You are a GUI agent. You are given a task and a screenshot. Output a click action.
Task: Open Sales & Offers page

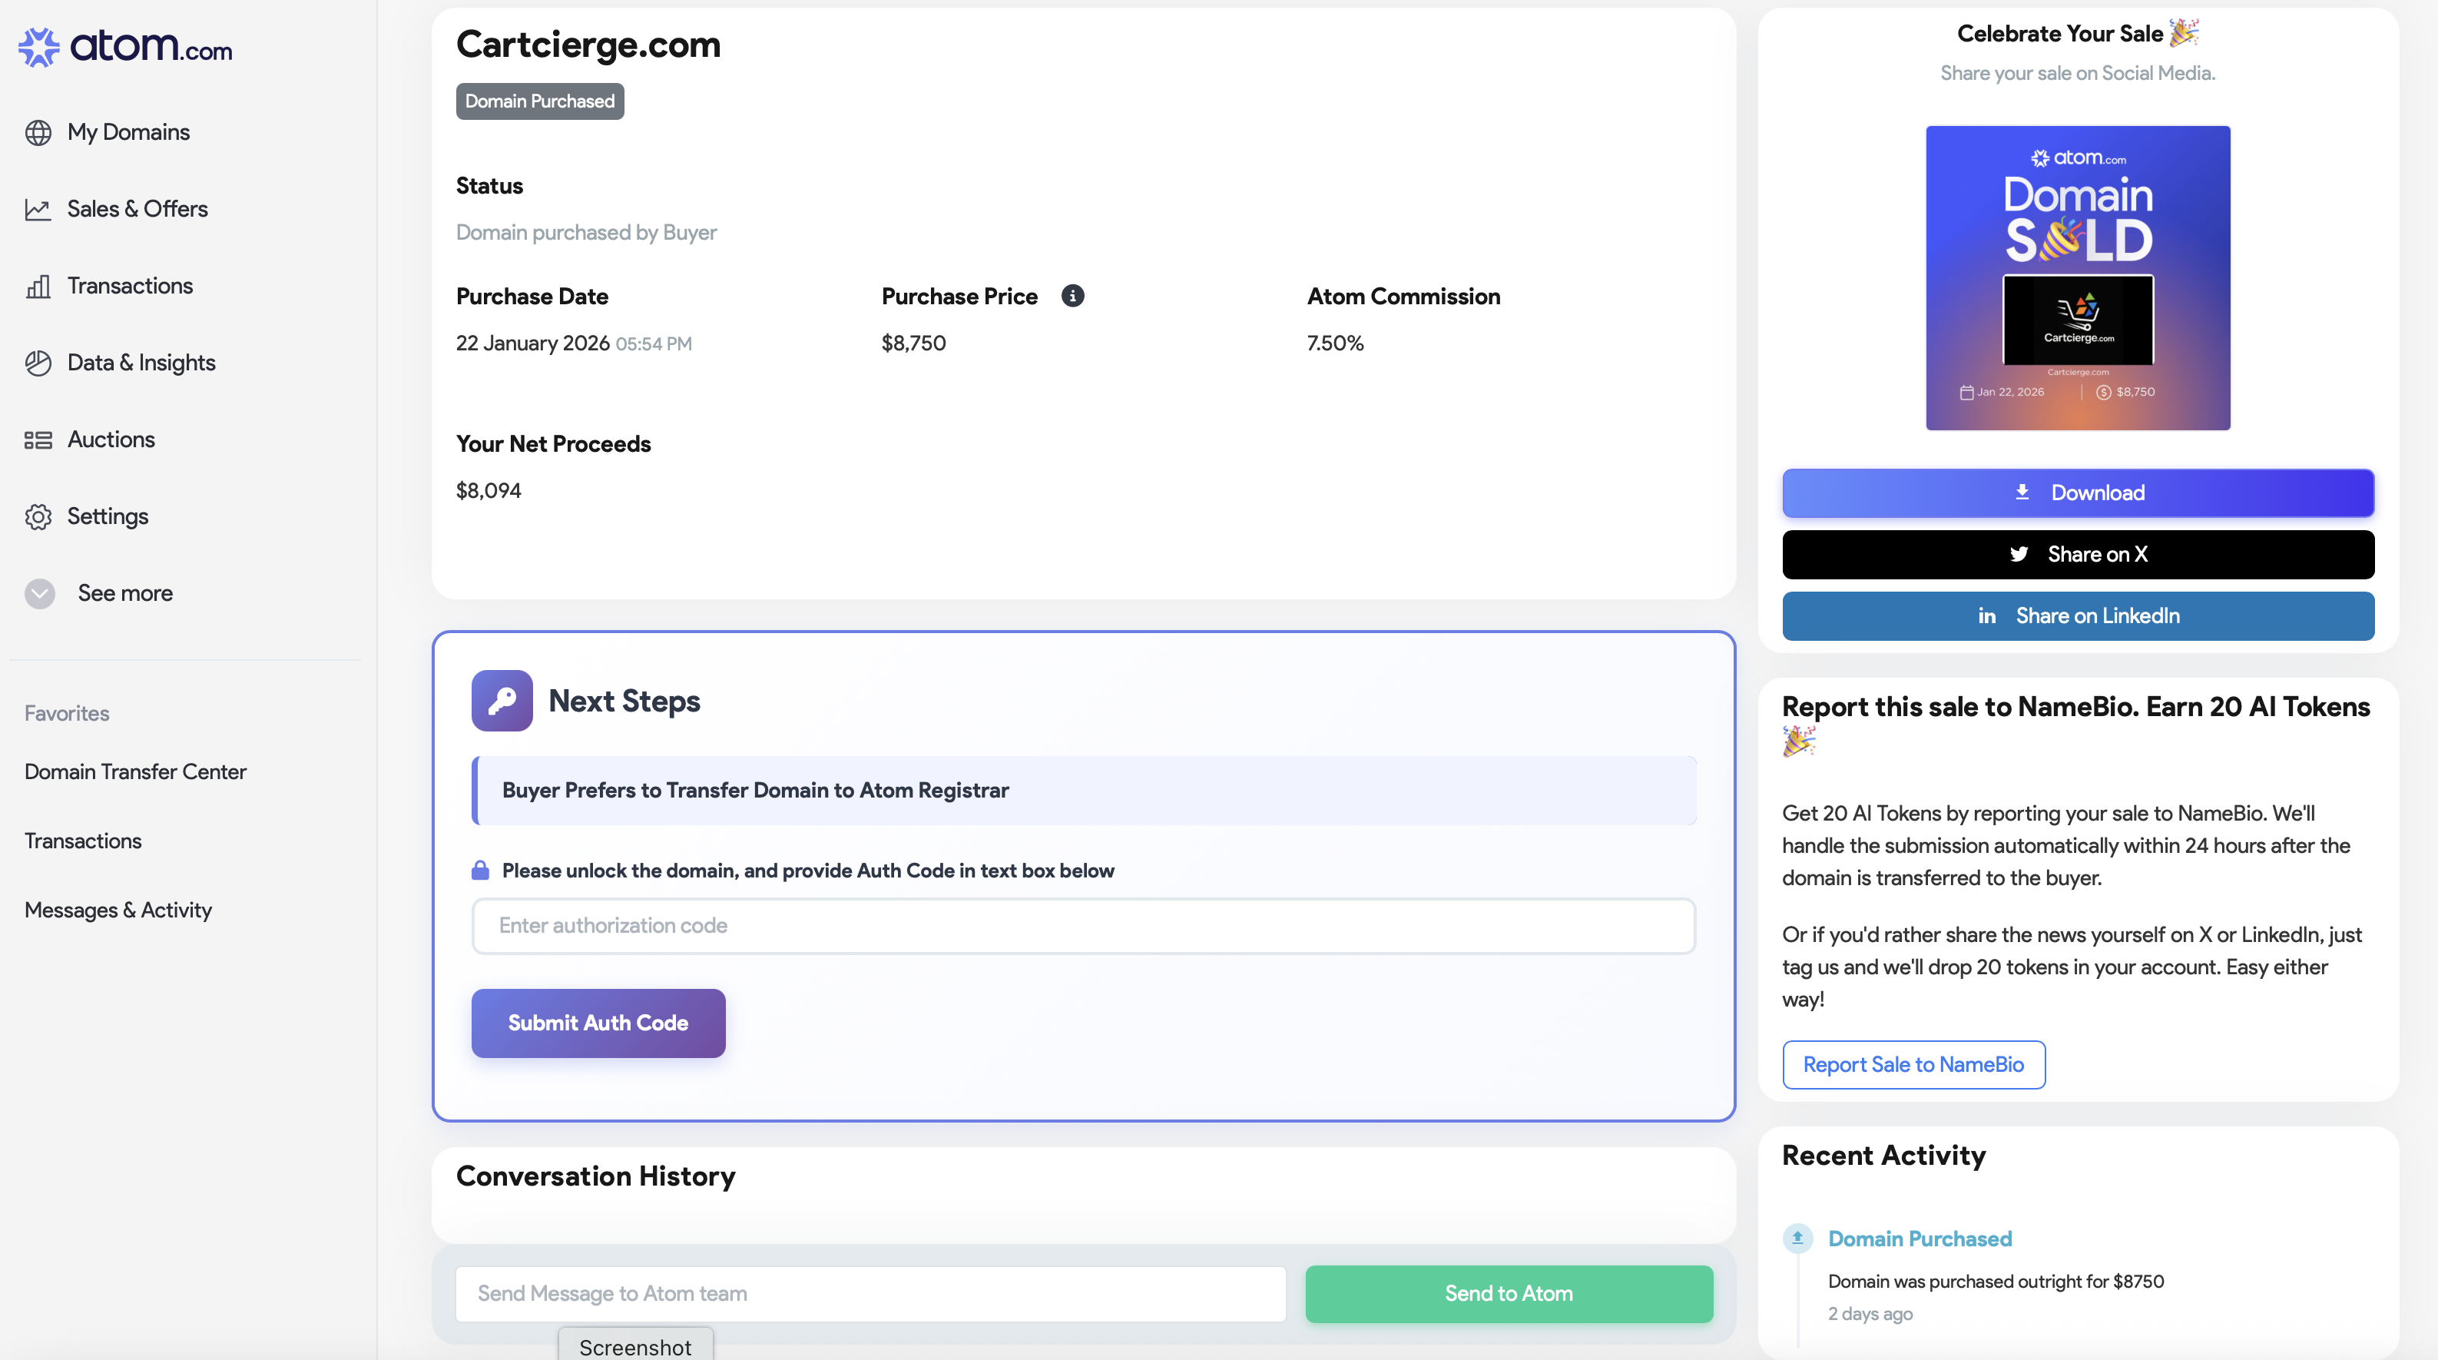point(137,209)
